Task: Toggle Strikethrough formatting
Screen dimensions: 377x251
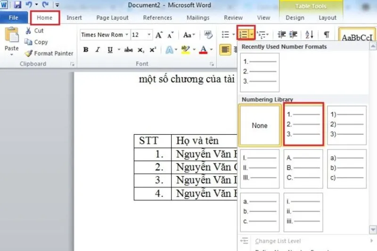Action: click(x=128, y=50)
